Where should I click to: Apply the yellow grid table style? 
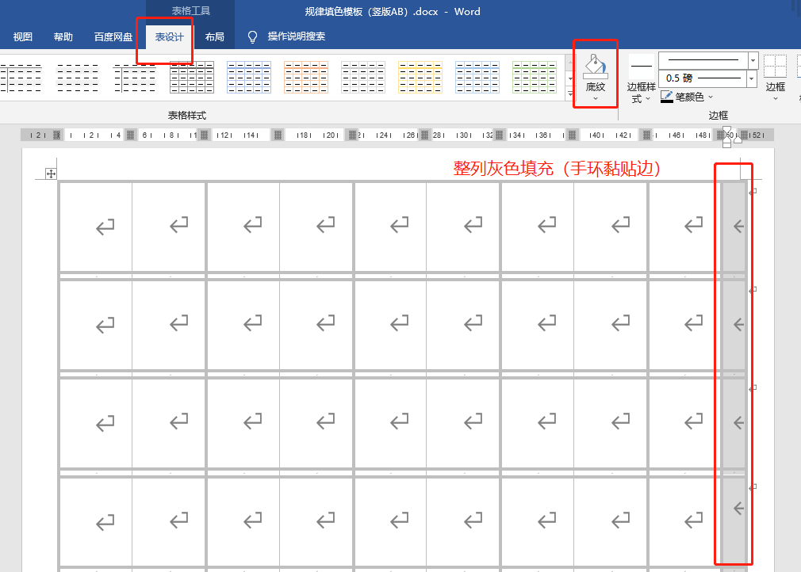[x=420, y=77]
